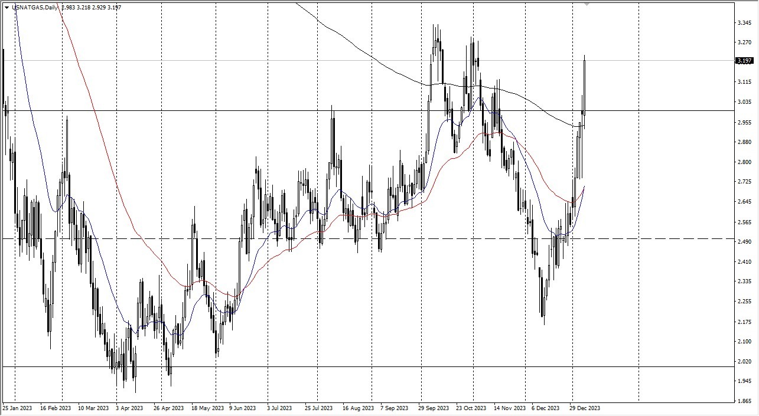
Task: Select the 3 Jul 2023 date label
Action: (x=278, y=408)
